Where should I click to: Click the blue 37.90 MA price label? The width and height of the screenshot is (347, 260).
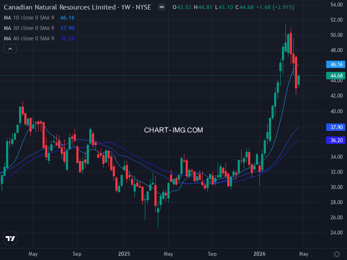[334, 127]
